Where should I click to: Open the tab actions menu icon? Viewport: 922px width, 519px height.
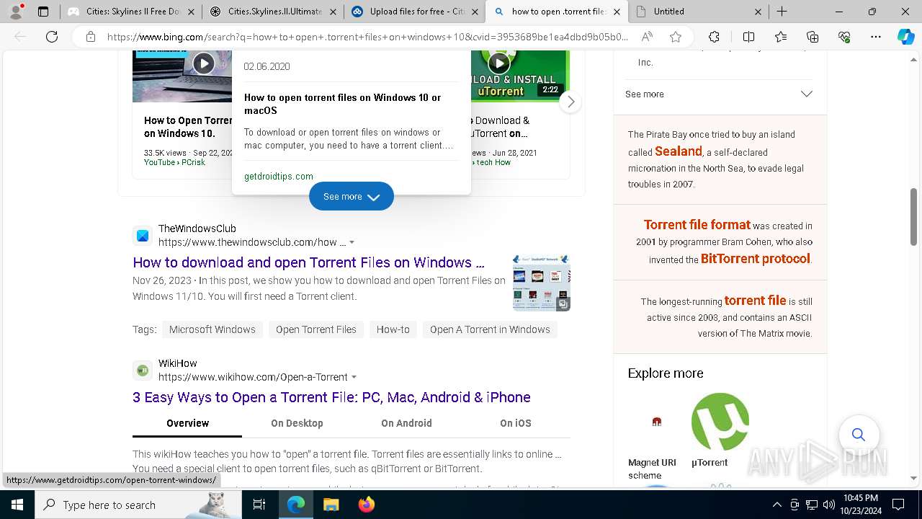[x=43, y=12]
